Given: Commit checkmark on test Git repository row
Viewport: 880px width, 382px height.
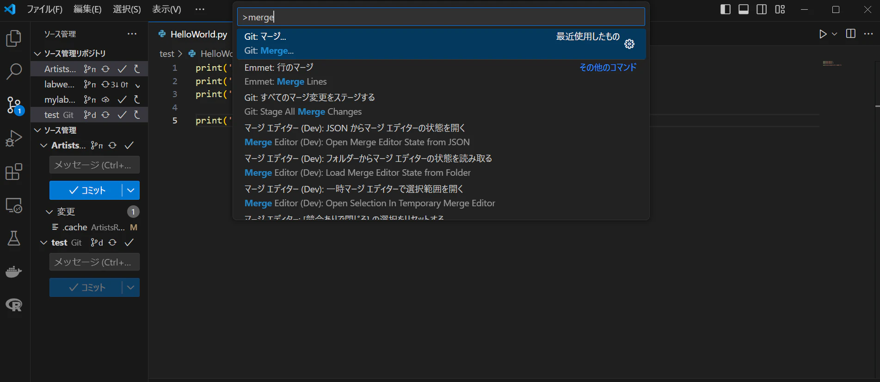Looking at the screenshot, I should click(122, 115).
